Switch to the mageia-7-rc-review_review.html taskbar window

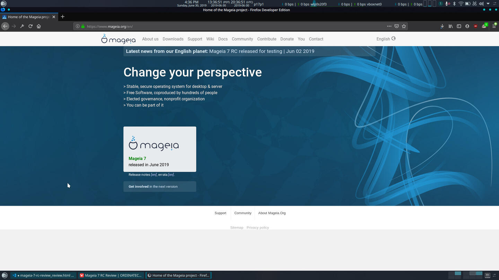(x=43, y=276)
